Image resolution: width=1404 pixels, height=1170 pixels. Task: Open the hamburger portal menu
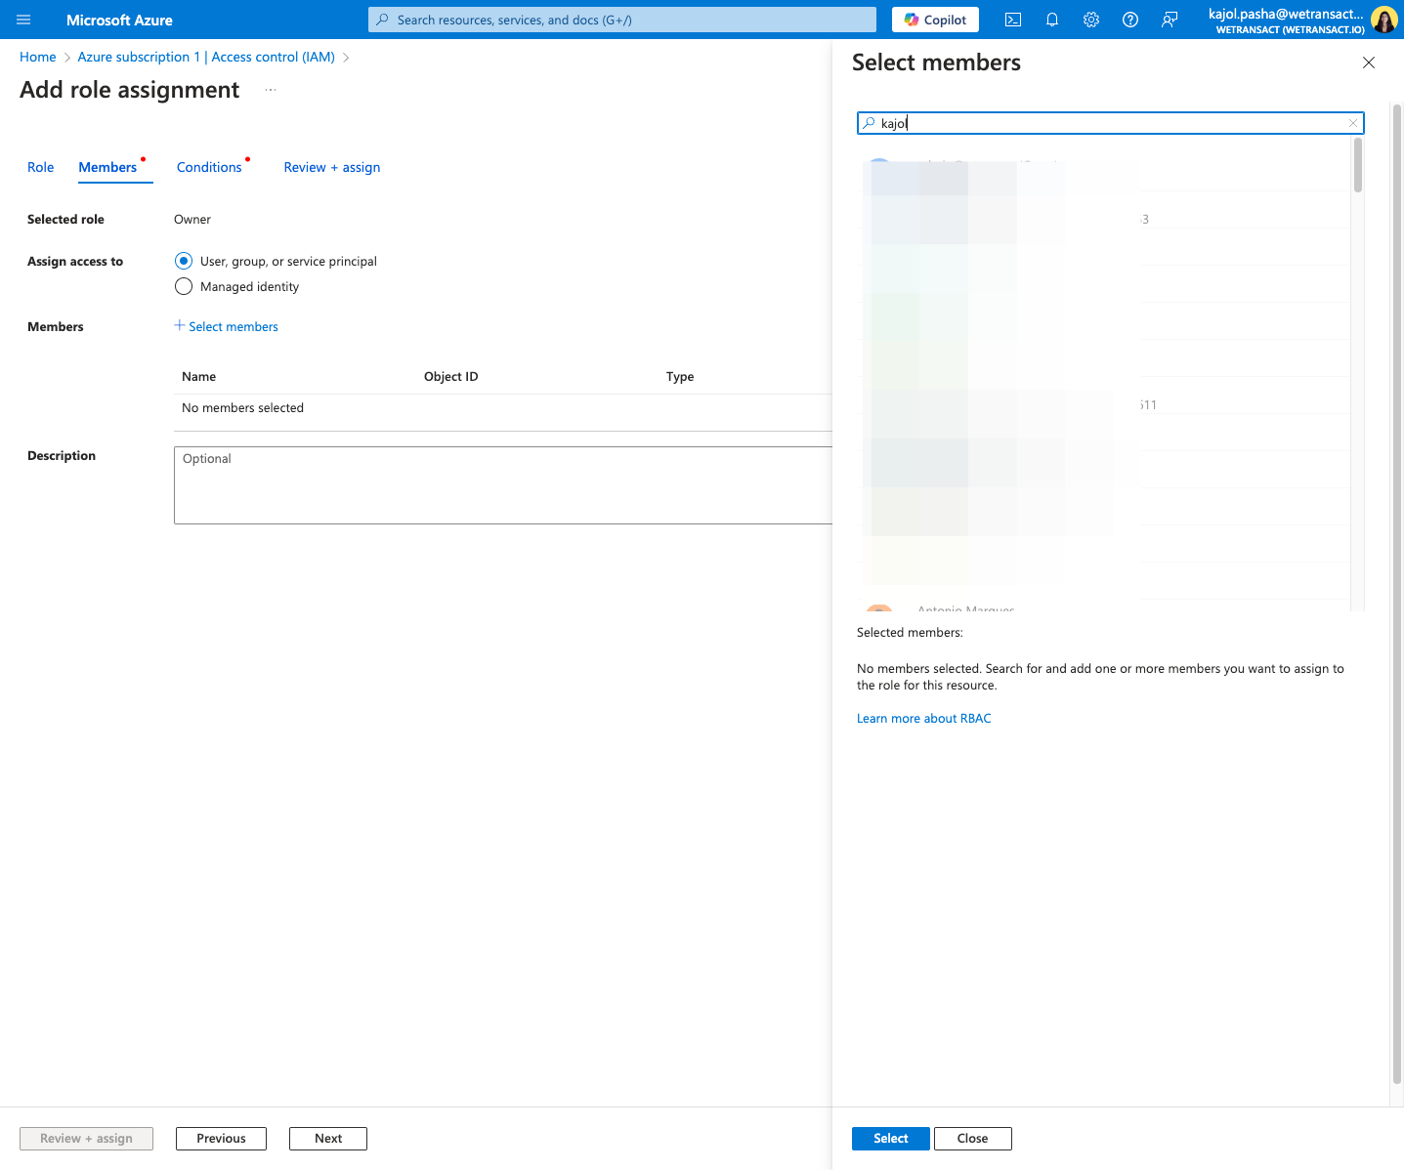coord(23,20)
